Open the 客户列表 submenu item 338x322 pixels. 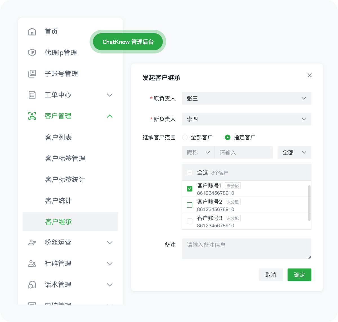58,137
